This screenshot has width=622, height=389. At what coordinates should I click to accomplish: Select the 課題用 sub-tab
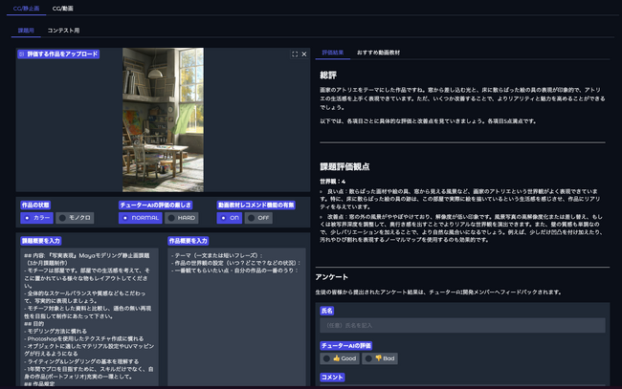pyautogui.click(x=27, y=31)
